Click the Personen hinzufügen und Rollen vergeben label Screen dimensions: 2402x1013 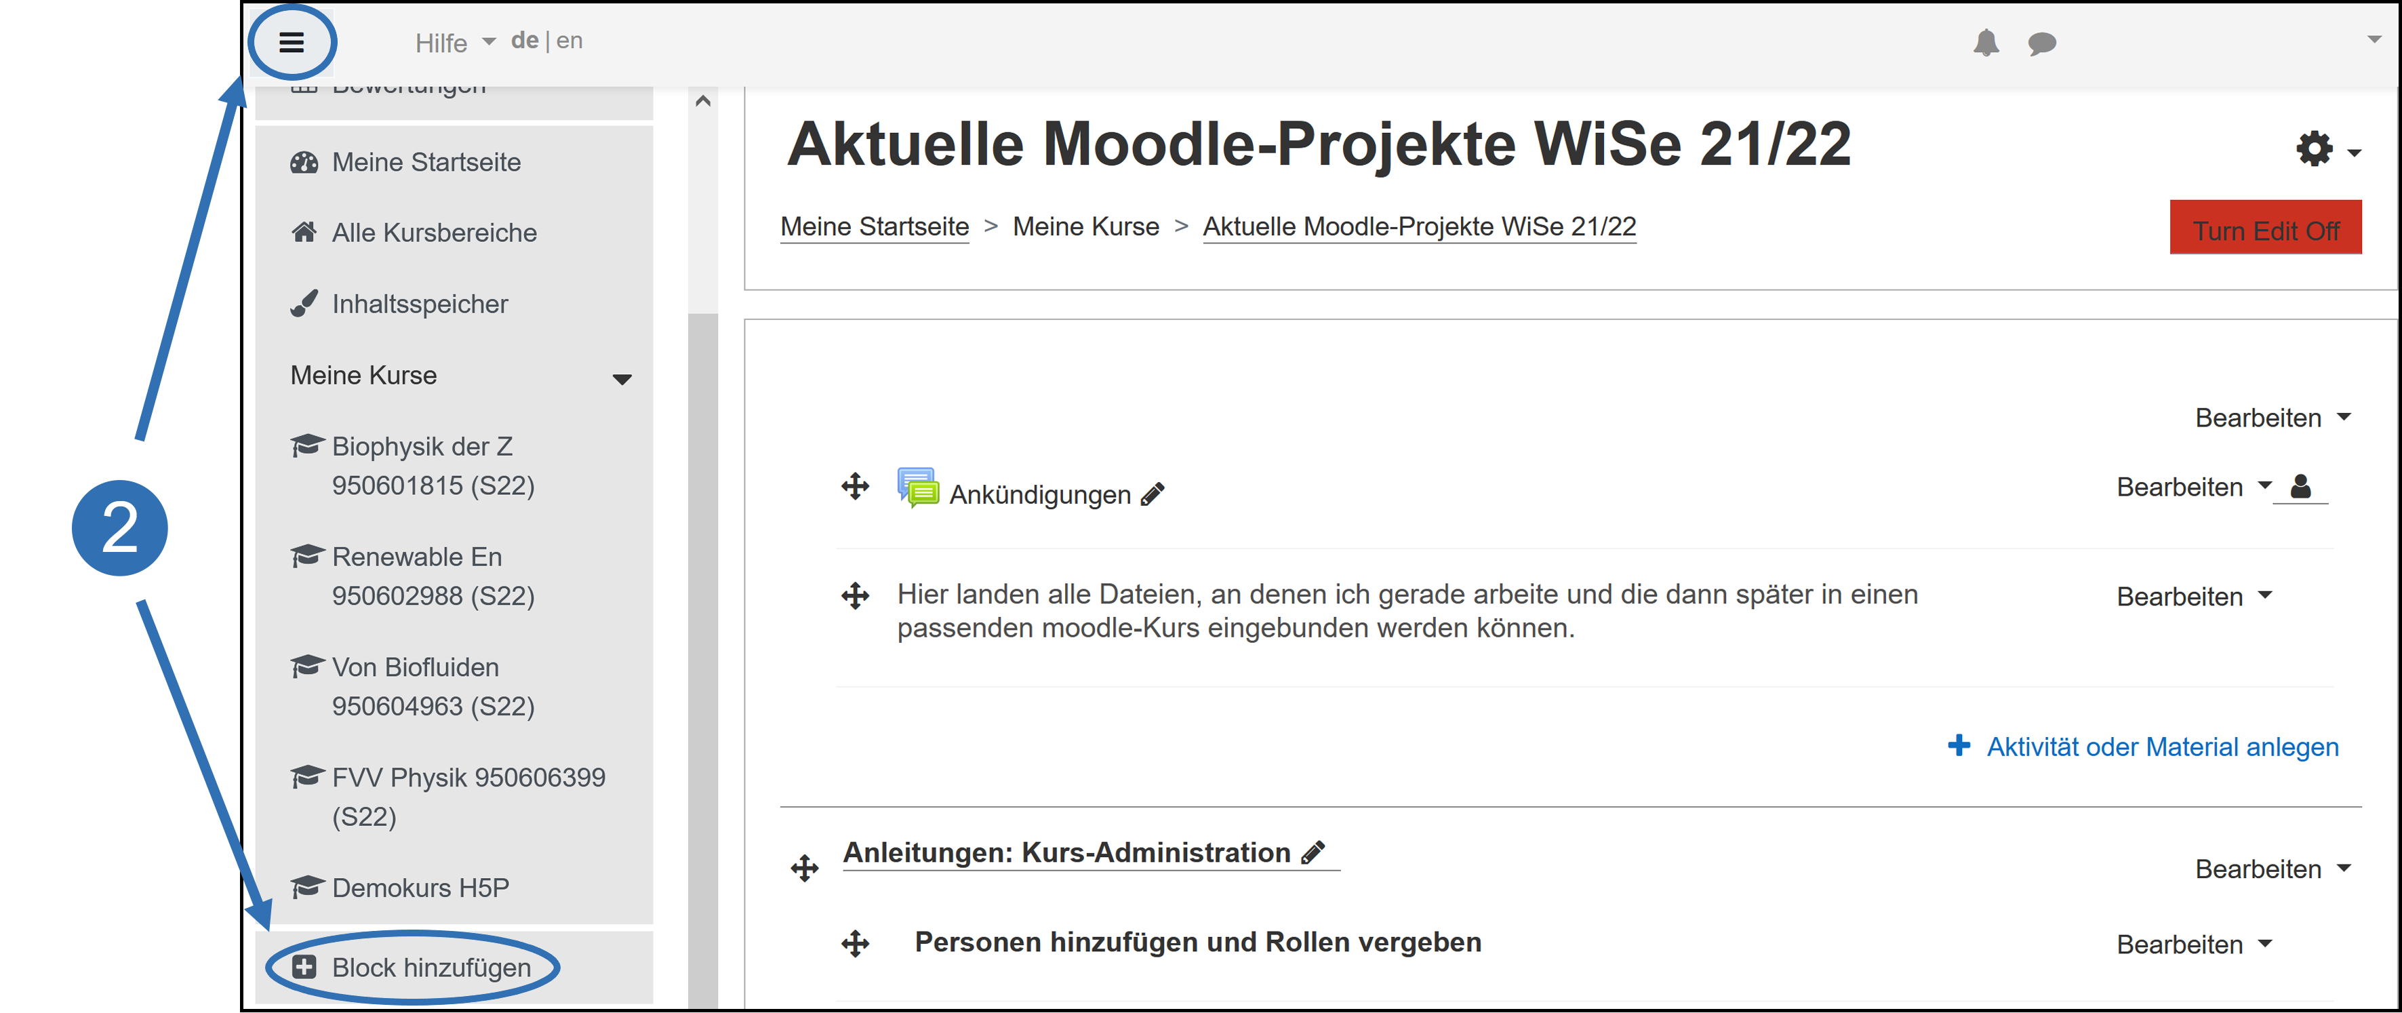click(x=1197, y=942)
